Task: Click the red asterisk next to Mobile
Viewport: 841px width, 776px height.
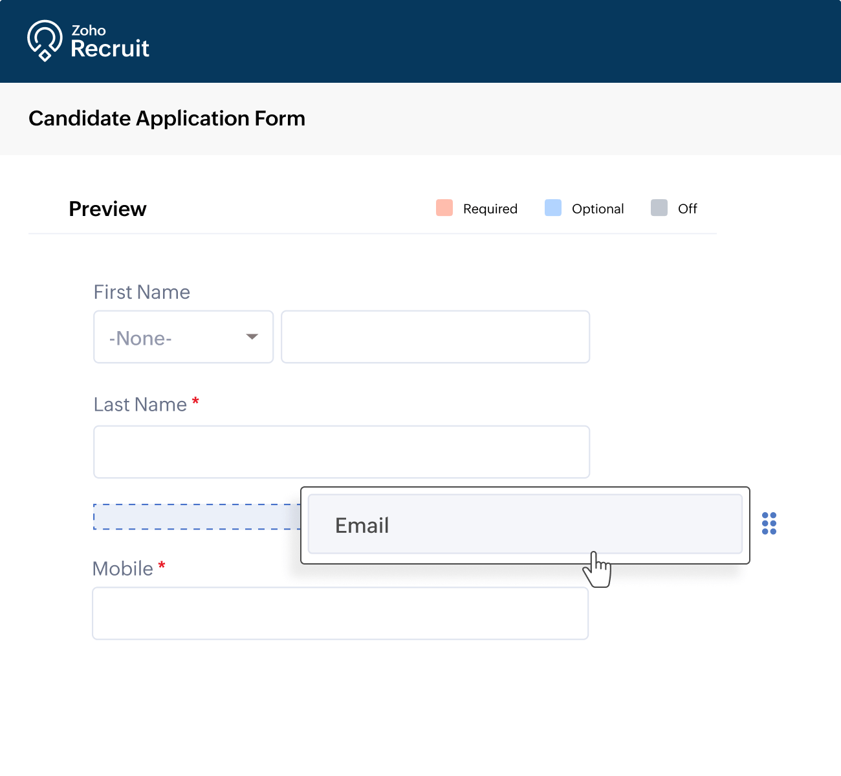Action: coord(162,565)
